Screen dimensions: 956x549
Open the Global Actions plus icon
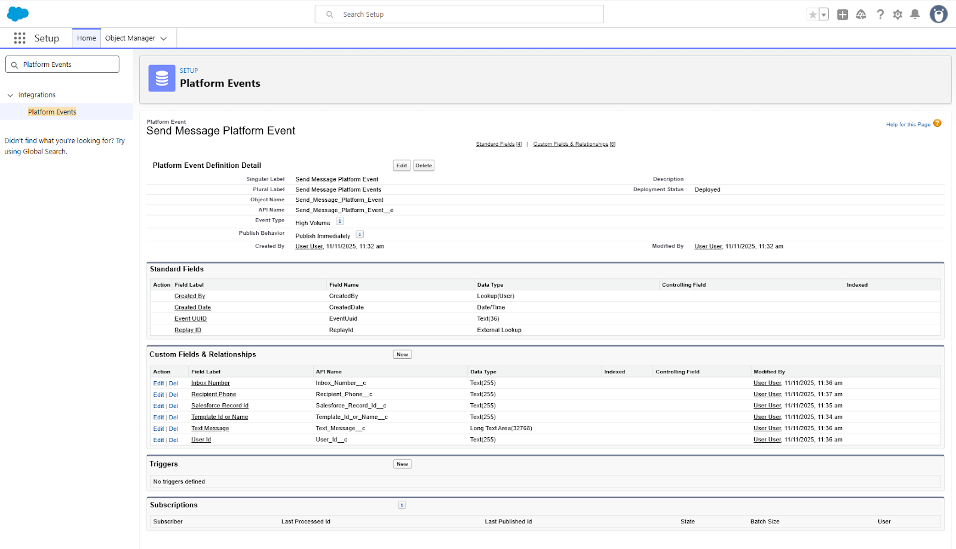pyautogui.click(x=842, y=14)
